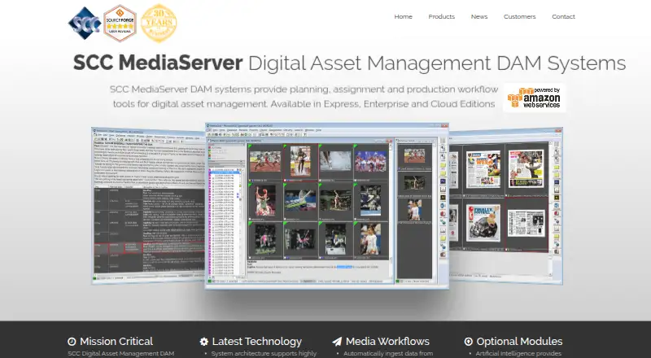Click the Media Workflows heading
651x358 pixels.
(387, 342)
